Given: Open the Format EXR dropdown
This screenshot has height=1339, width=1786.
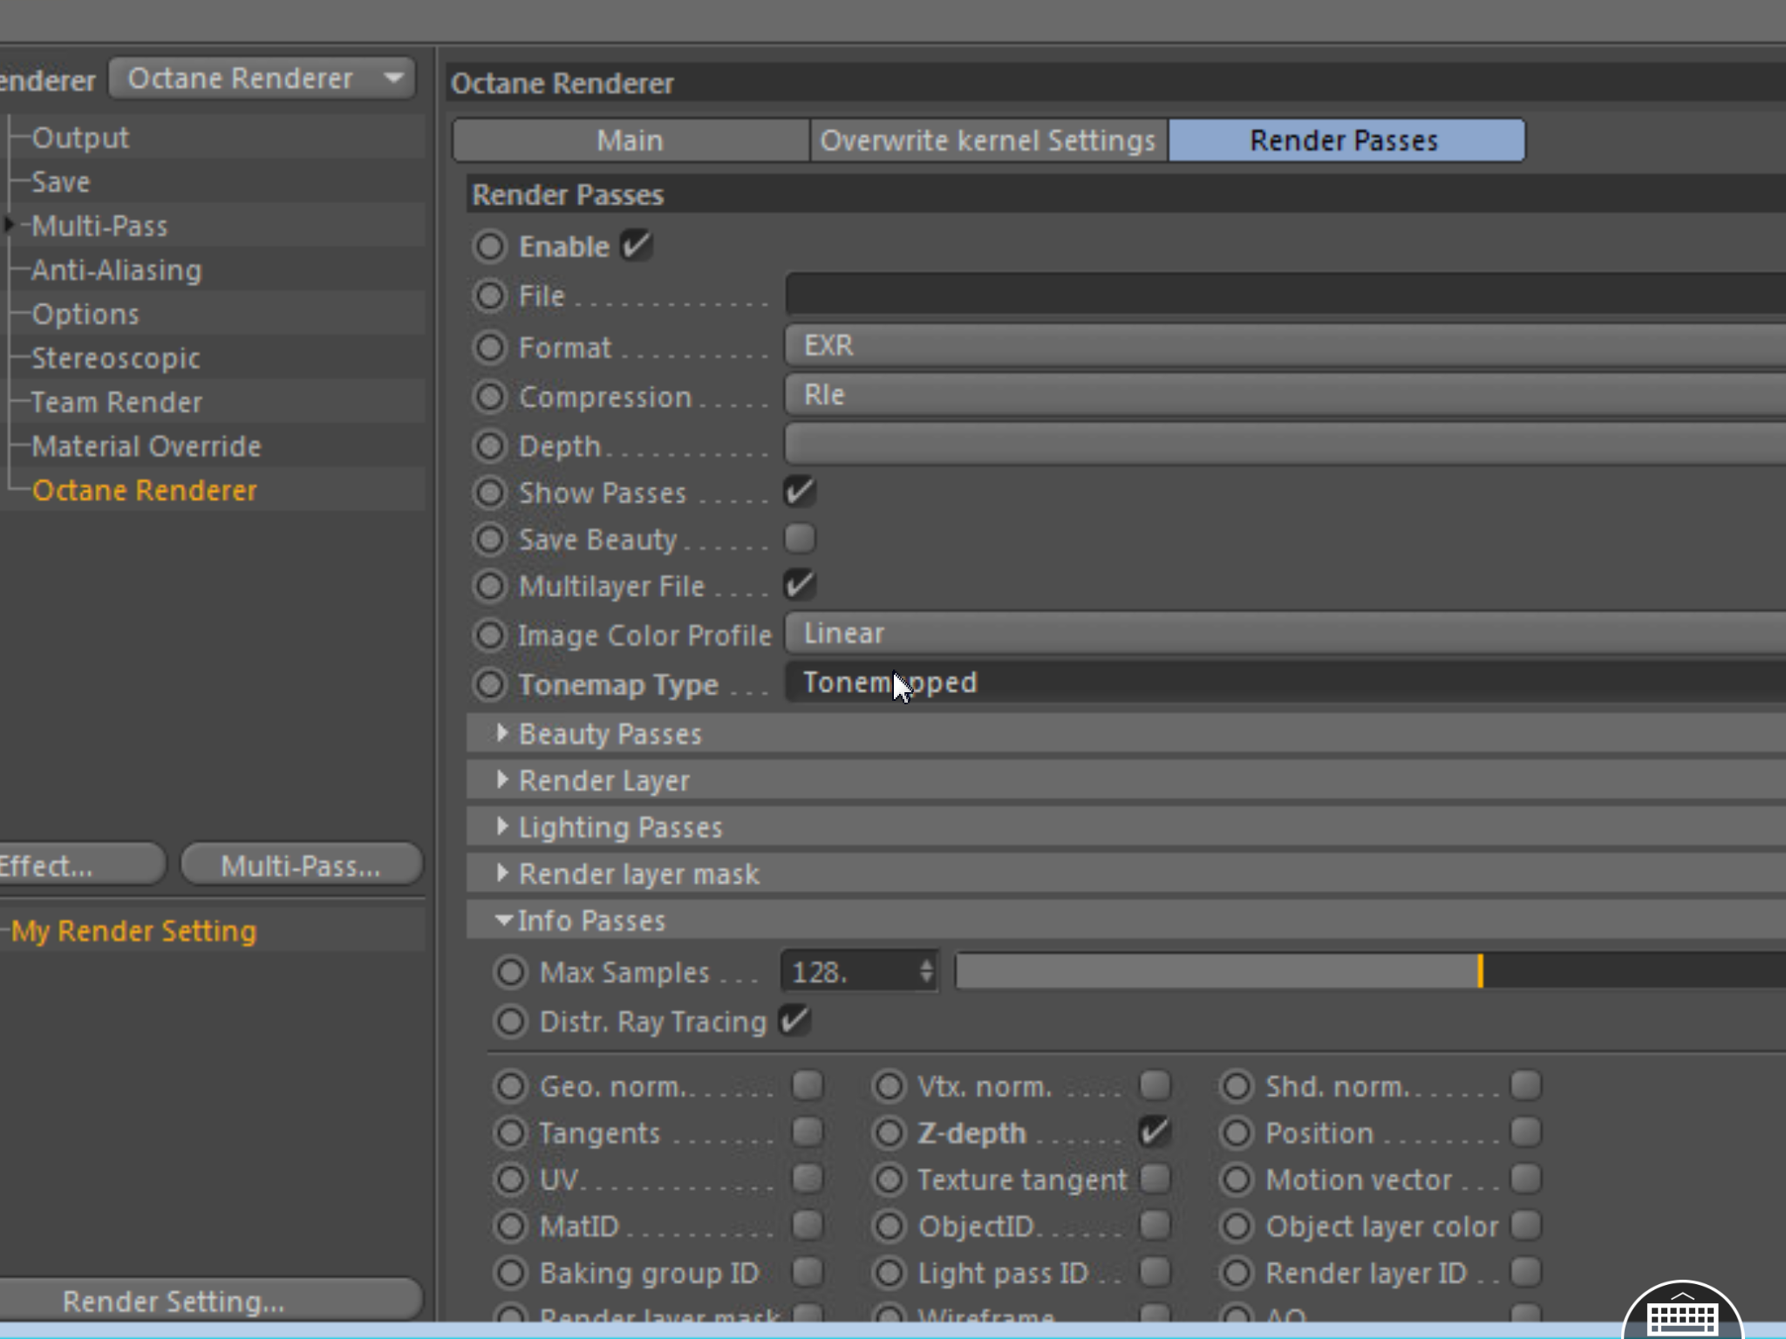Looking at the screenshot, I should point(1282,346).
